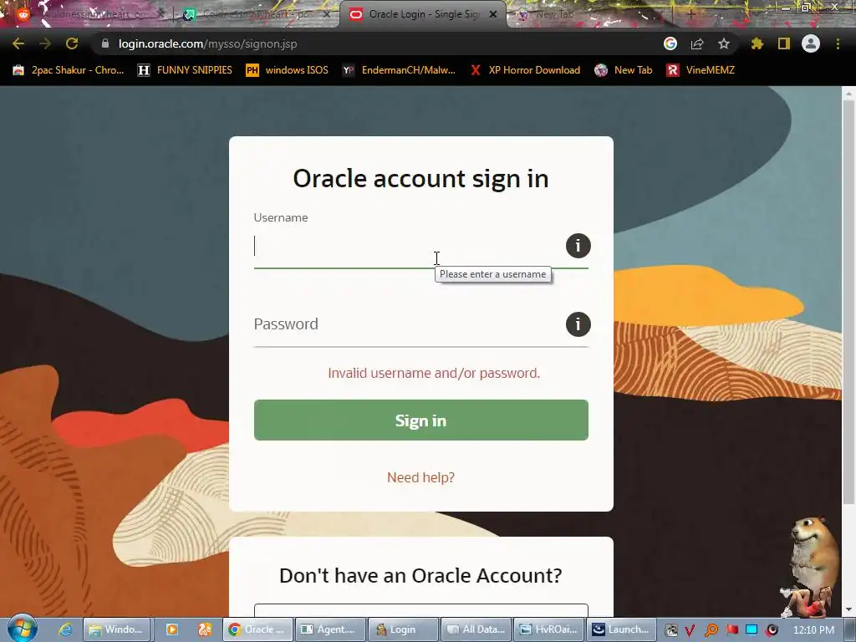Open the Need help? link
Viewport: 856px width, 642px height.
point(421,477)
